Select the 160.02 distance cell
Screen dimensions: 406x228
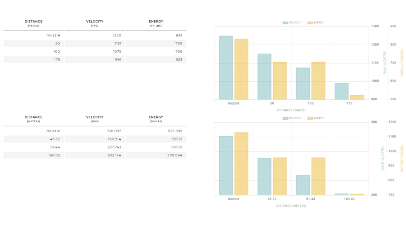click(34, 155)
